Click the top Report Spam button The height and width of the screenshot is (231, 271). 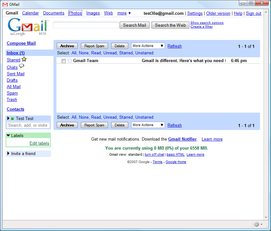(94, 46)
